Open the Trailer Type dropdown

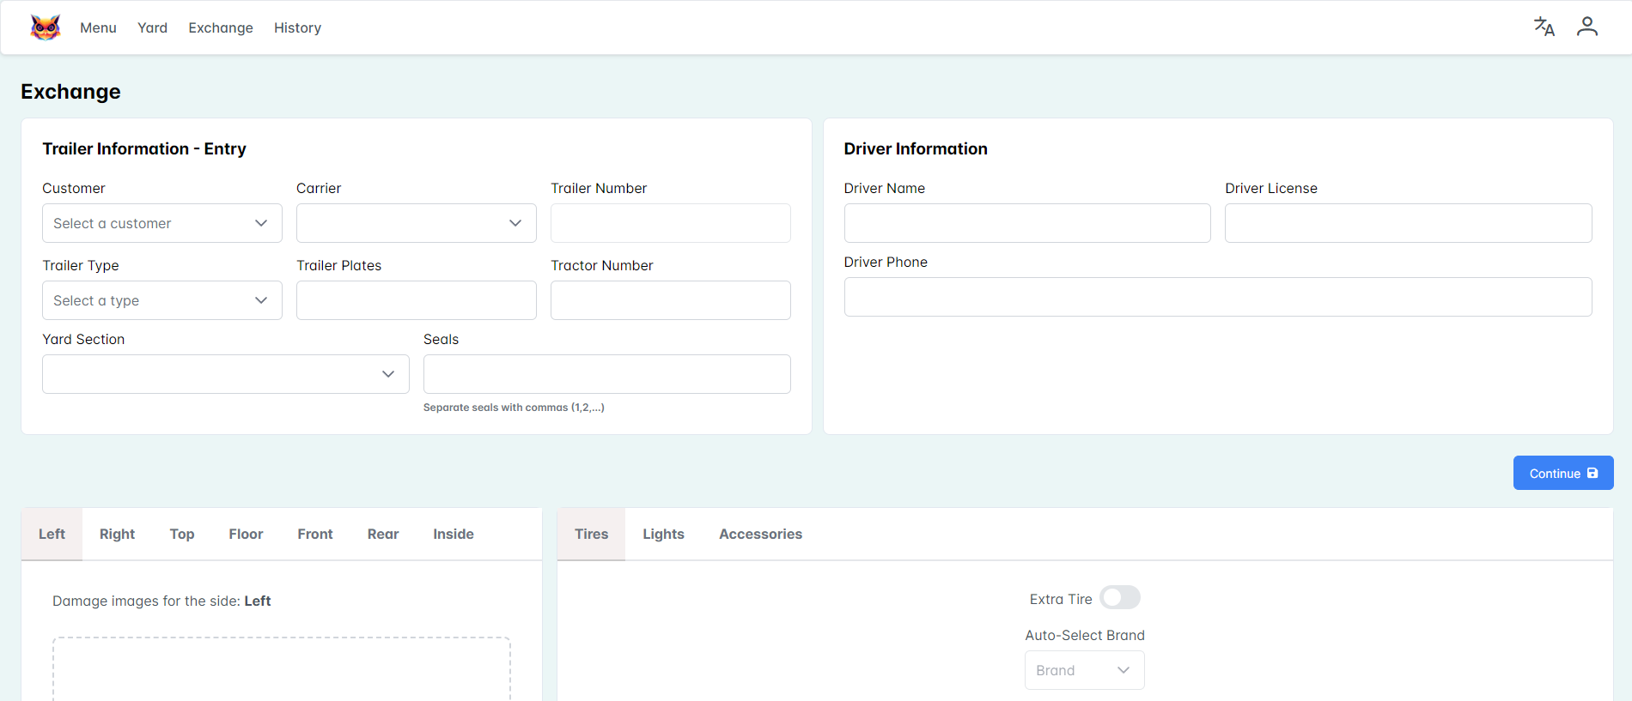click(x=161, y=300)
